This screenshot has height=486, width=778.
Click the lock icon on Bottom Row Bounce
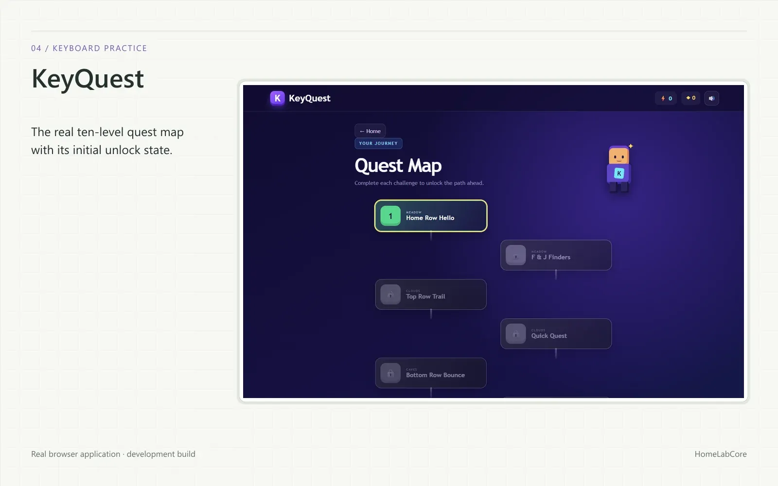click(x=390, y=373)
